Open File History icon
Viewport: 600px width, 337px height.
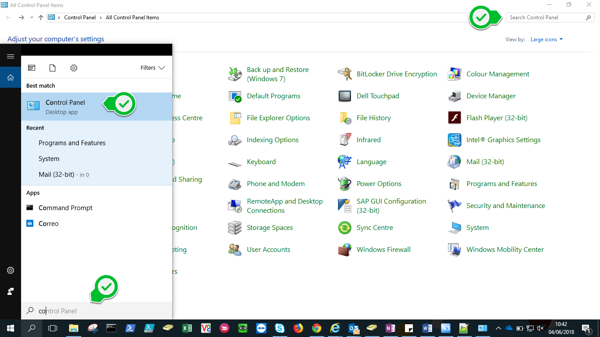click(x=345, y=118)
